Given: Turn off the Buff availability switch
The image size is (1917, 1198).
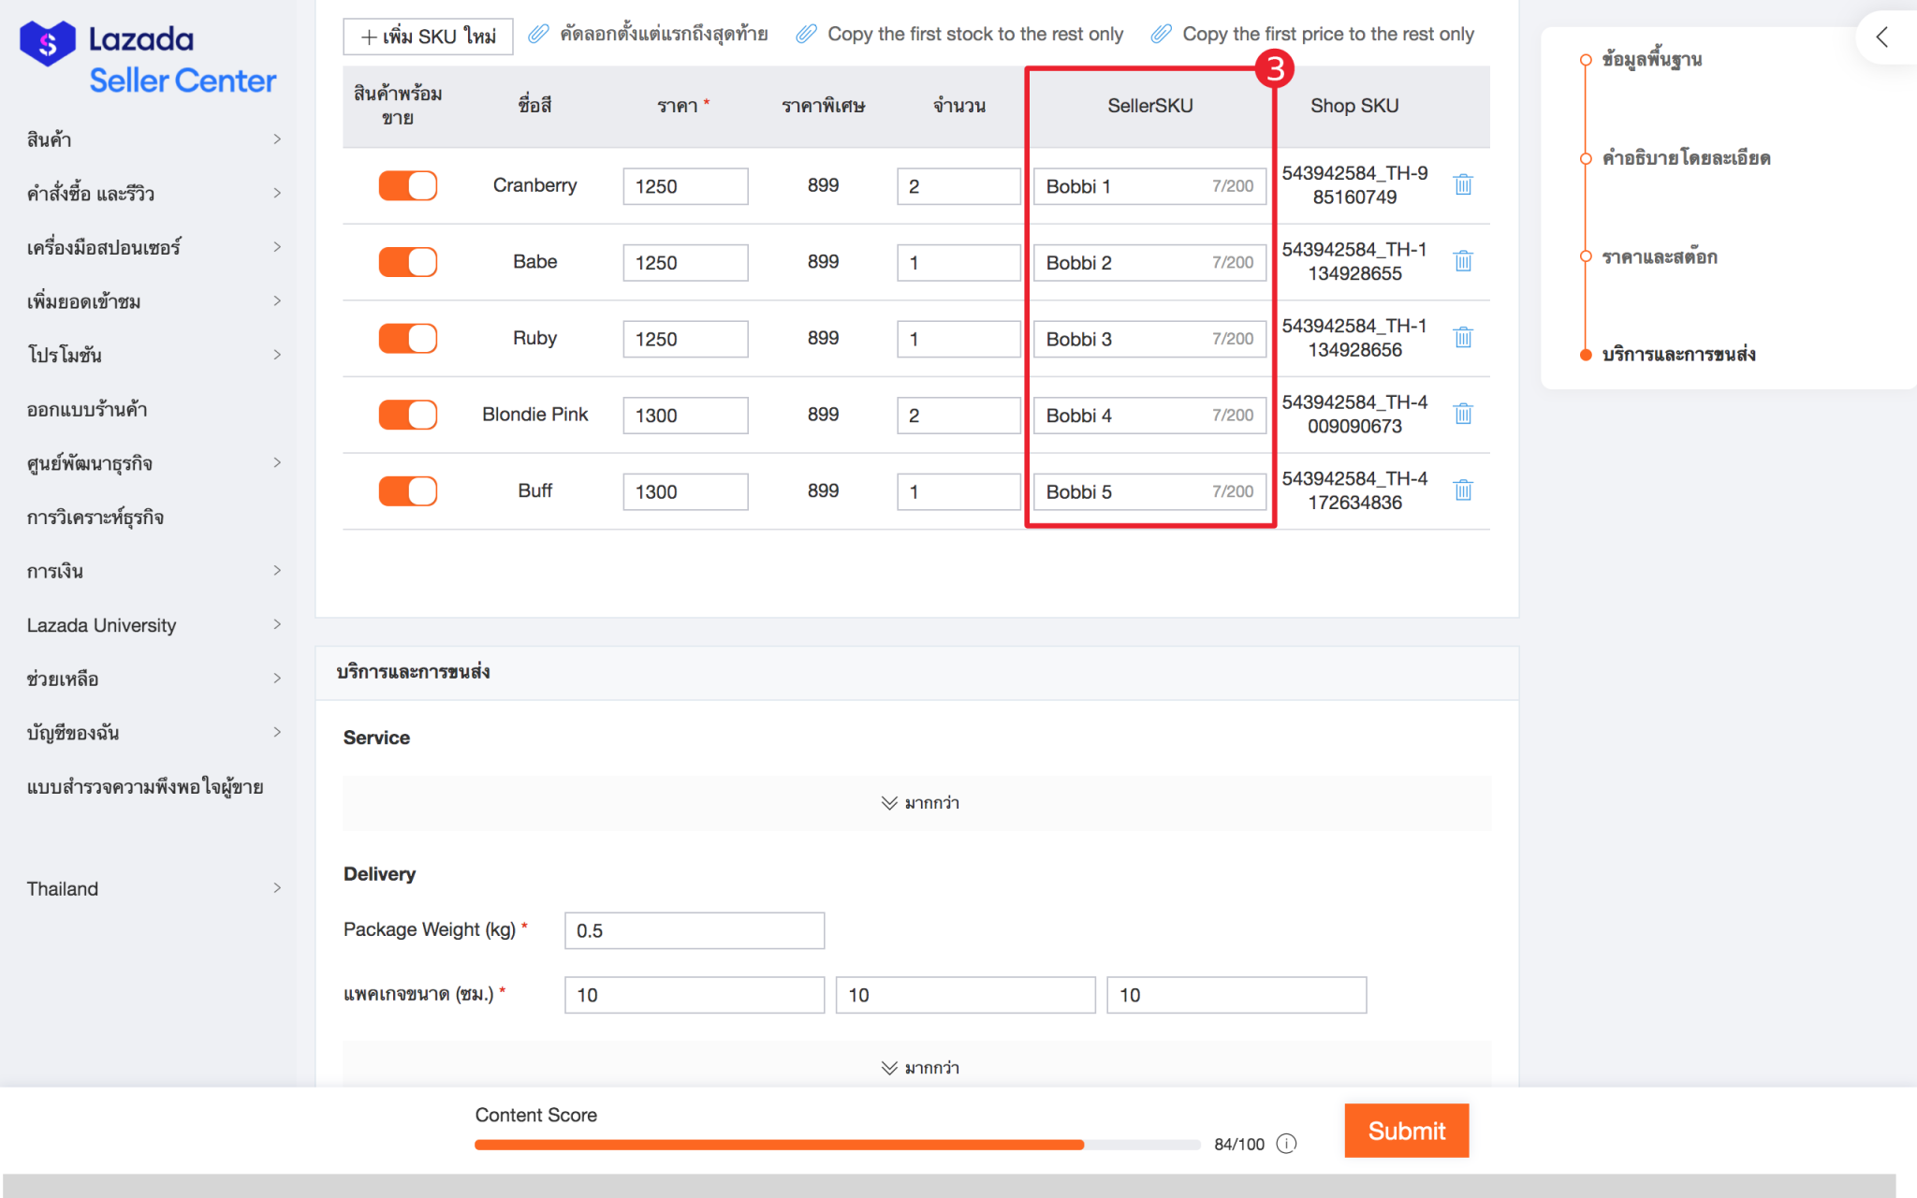Looking at the screenshot, I should 408,490.
